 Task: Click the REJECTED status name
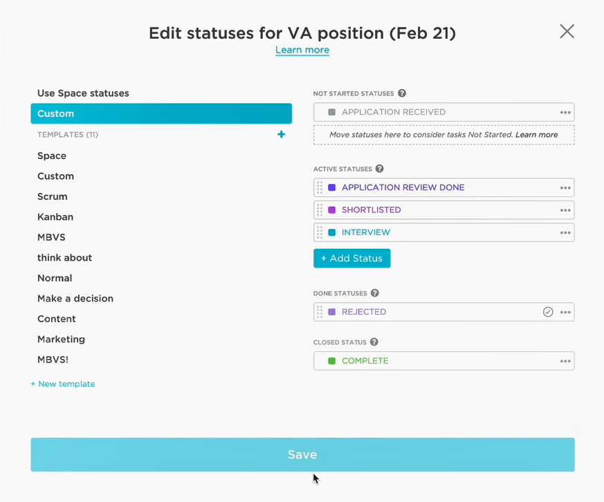coord(364,312)
